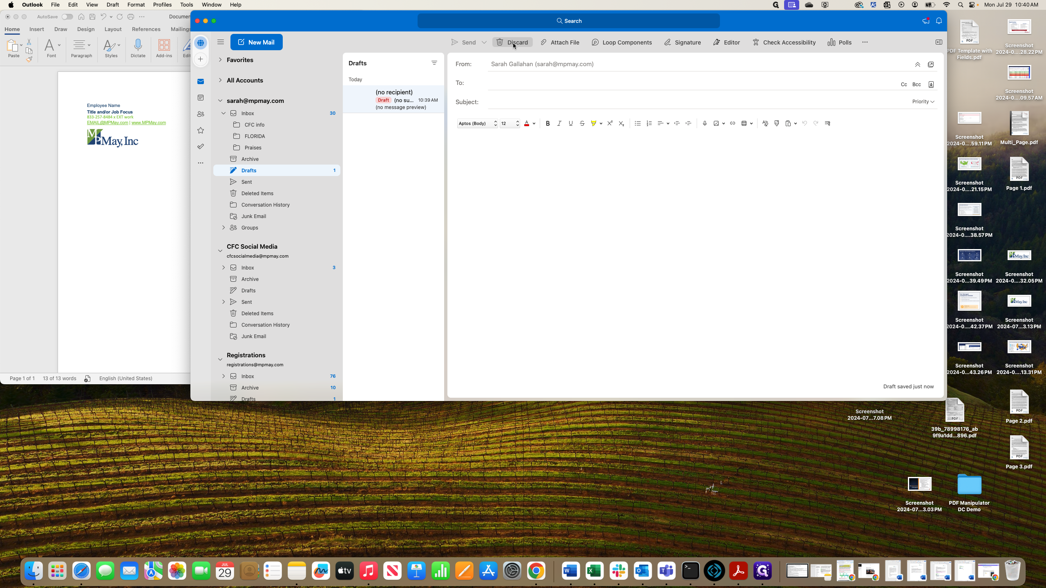This screenshot has width=1046, height=588.
Task: Open more compose options ellipsis
Action: 865,42
